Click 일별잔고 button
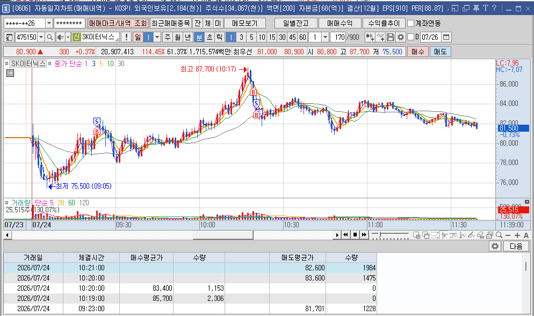Screen dimensions: 534x316 pos(296,23)
